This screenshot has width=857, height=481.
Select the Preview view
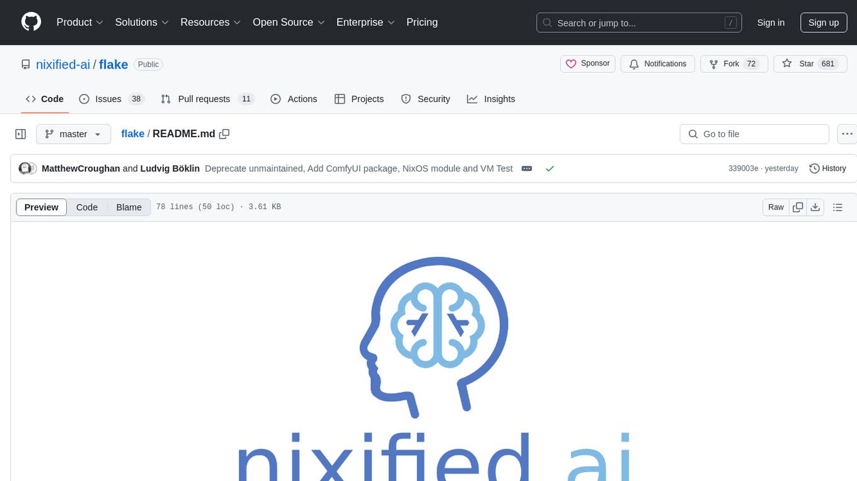click(42, 207)
